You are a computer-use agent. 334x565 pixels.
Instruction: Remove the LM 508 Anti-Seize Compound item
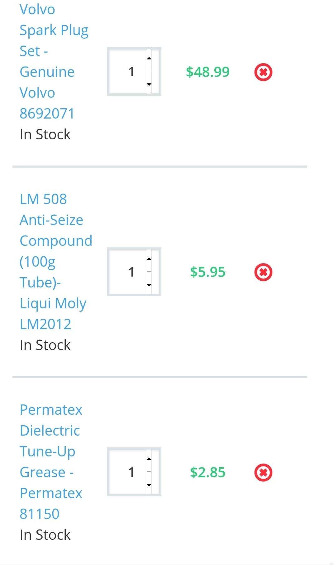[x=263, y=273]
